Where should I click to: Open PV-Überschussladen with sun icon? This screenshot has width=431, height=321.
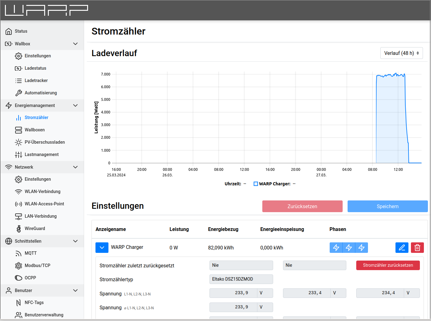tap(19, 142)
